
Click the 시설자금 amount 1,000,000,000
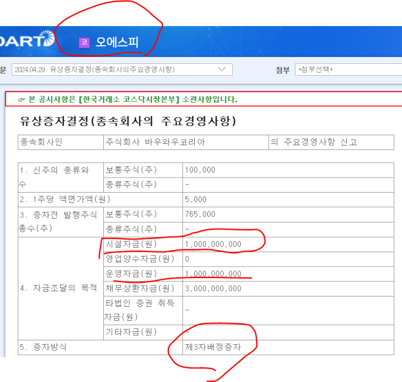(x=213, y=244)
